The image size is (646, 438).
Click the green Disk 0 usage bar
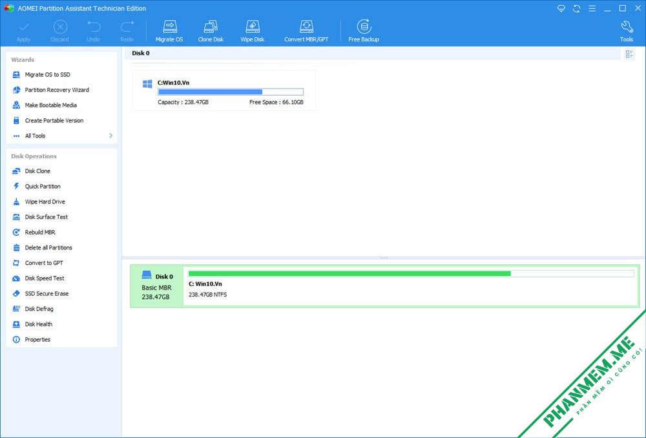(411, 274)
